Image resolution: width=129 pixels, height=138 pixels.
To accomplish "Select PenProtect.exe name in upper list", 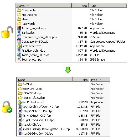I will click(x=32, y=46).
